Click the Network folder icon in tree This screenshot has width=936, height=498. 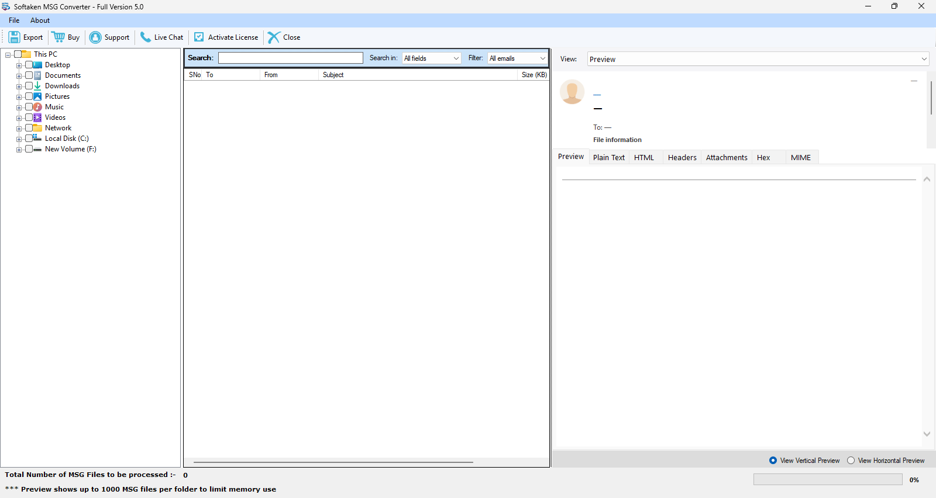pyautogui.click(x=37, y=128)
